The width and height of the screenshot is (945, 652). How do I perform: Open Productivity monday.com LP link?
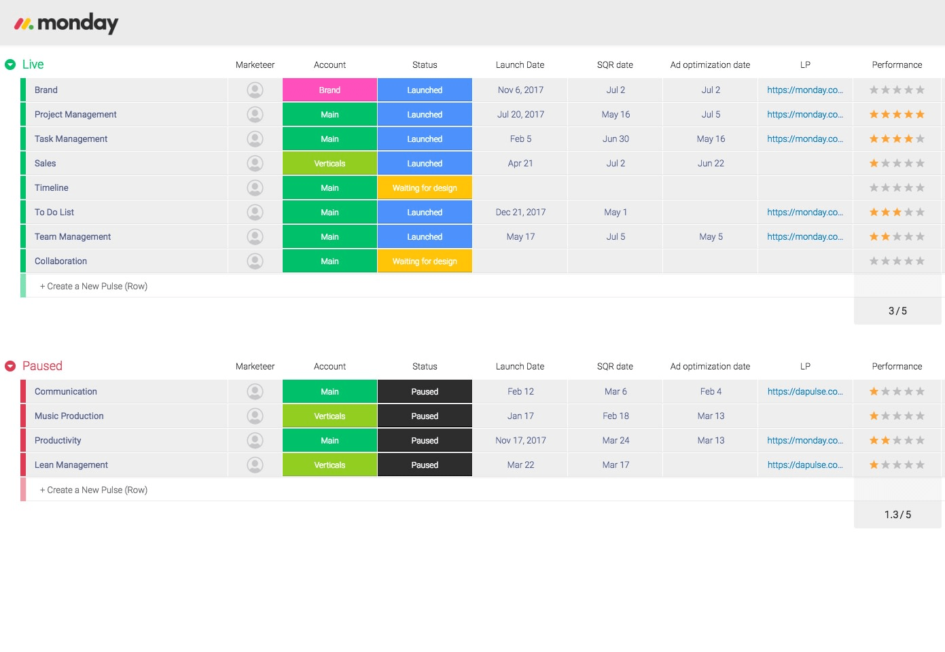(805, 440)
